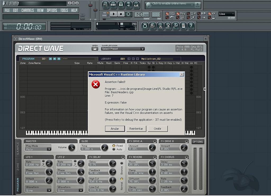The image size is (271, 196).
Task: Enable the FX Reverb power toggle
Action: [x=155, y=157]
